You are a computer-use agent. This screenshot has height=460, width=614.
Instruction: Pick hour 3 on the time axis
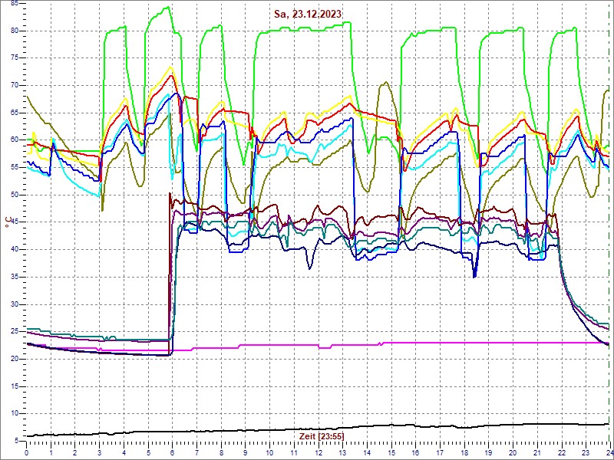99,452
